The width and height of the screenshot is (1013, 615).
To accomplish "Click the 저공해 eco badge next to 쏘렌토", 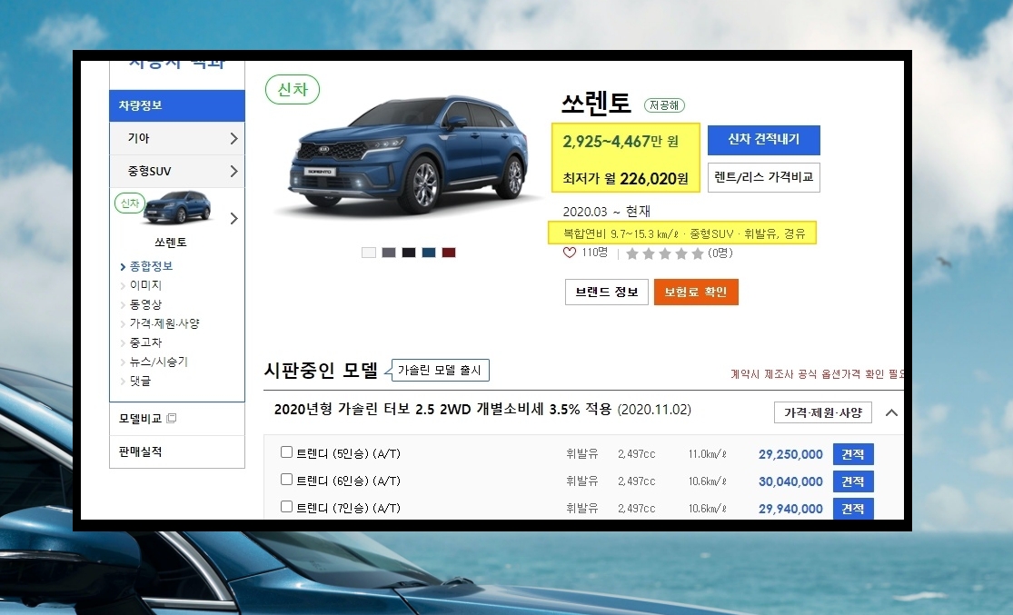I will [664, 104].
